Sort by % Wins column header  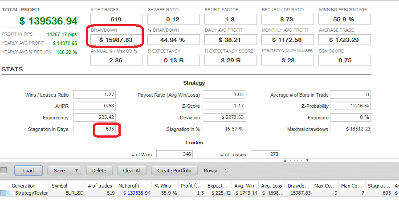(163, 186)
